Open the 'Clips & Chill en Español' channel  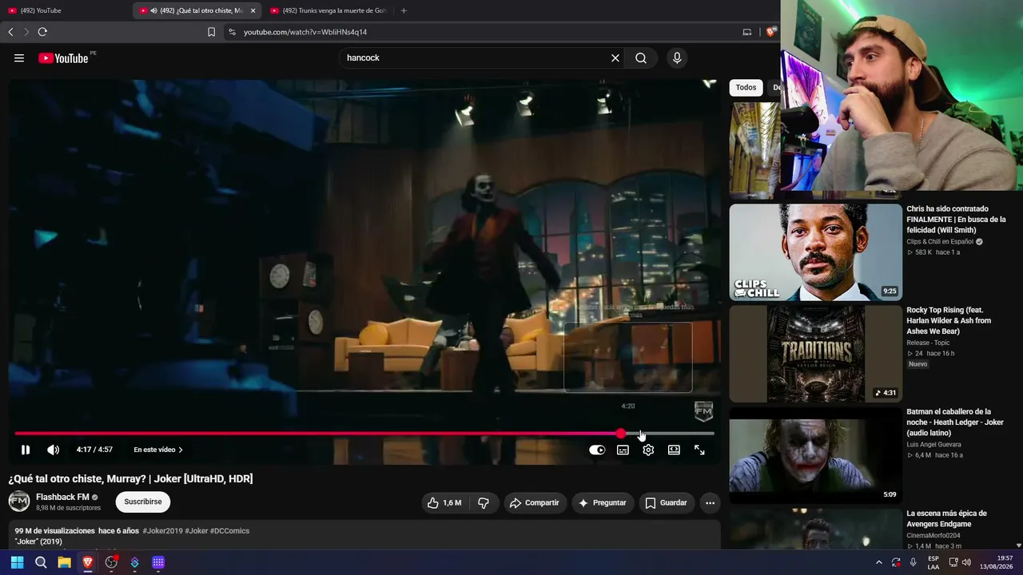click(x=940, y=241)
